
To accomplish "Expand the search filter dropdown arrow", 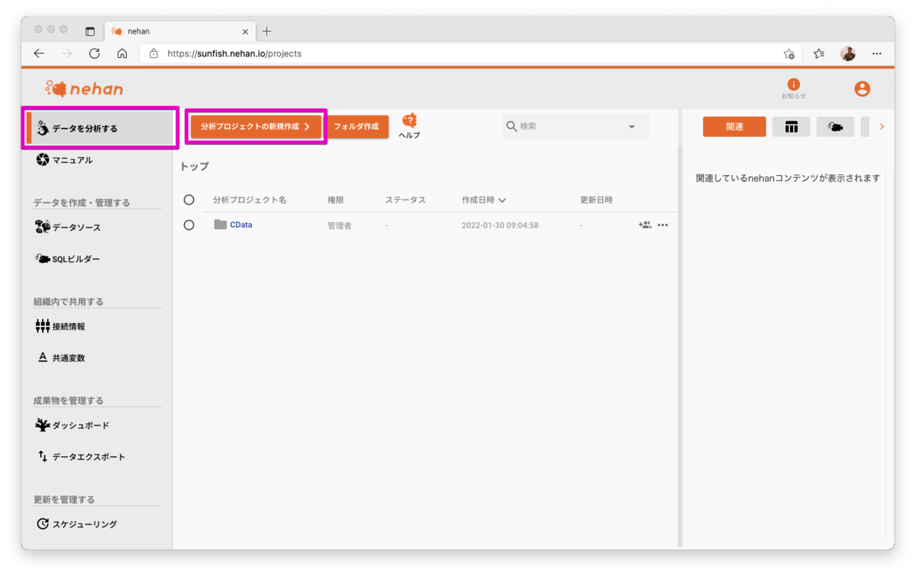I will click(631, 126).
